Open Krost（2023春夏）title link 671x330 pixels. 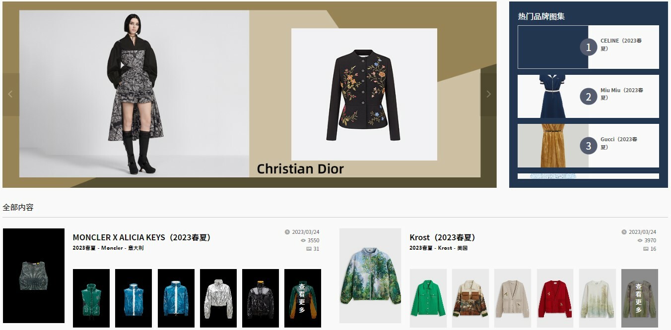(442, 238)
